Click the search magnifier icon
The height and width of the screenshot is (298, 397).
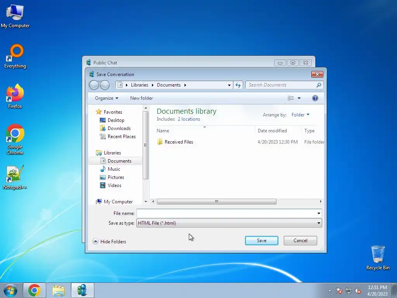tap(319, 85)
